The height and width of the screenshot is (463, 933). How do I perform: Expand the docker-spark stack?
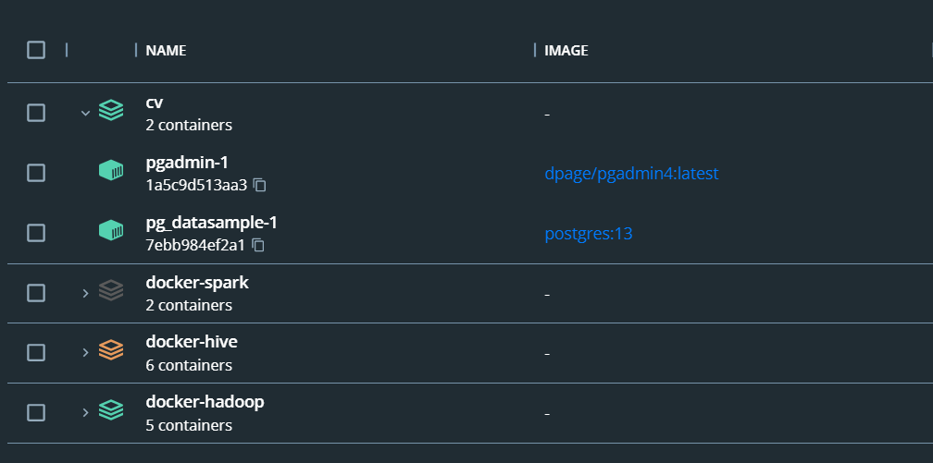[85, 293]
